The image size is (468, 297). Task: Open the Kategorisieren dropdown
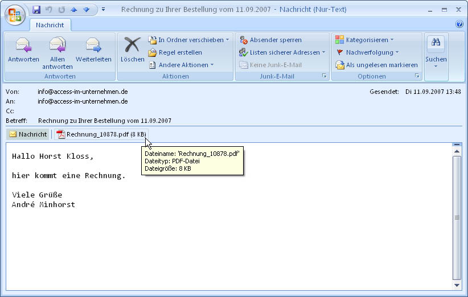pos(364,40)
